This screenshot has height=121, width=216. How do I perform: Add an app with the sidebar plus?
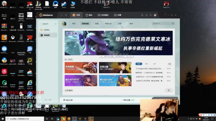pyautogui.click(x=55, y=24)
